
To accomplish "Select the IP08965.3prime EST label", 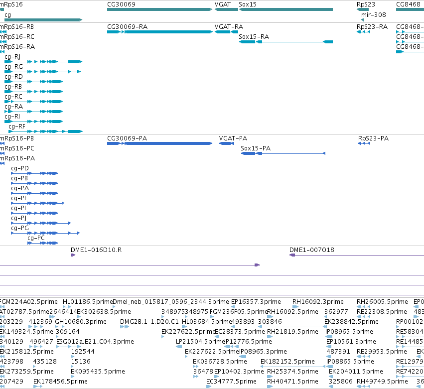I will [x=263, y=352].
